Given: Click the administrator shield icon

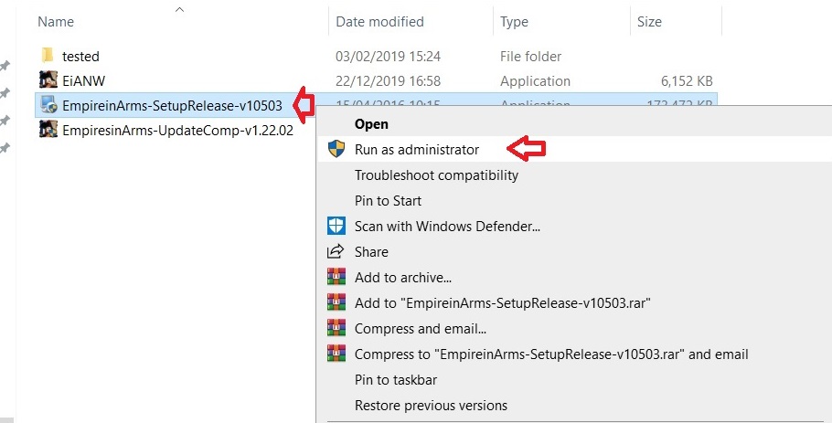Looking at the screenshot, I should 336,150.
